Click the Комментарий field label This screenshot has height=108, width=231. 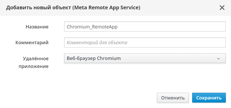coord(32,43)
